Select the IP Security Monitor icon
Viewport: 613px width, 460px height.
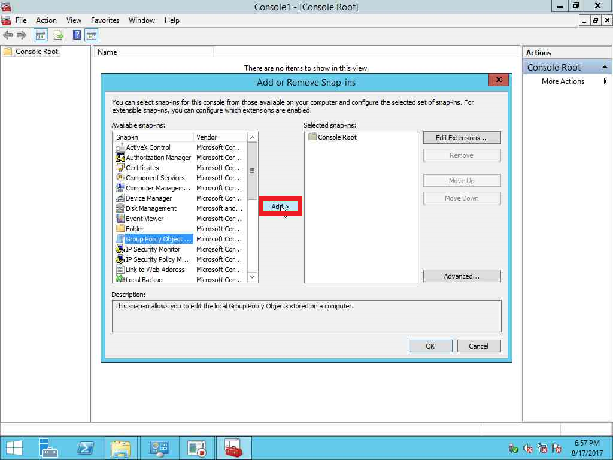(x=120, y=249)
